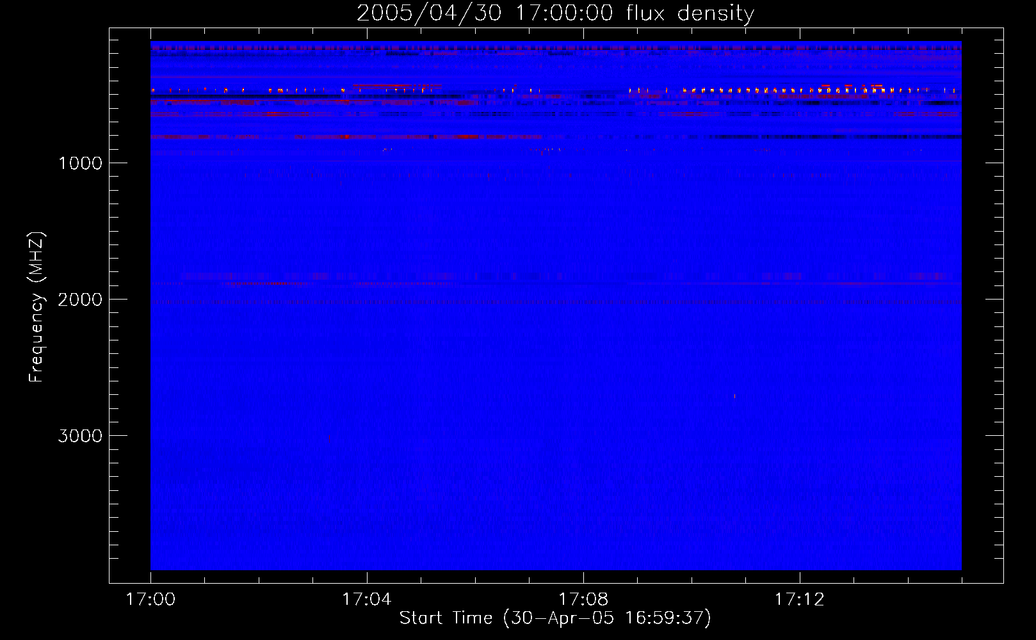Click the 17:04 time tick label

click(367, 600)
